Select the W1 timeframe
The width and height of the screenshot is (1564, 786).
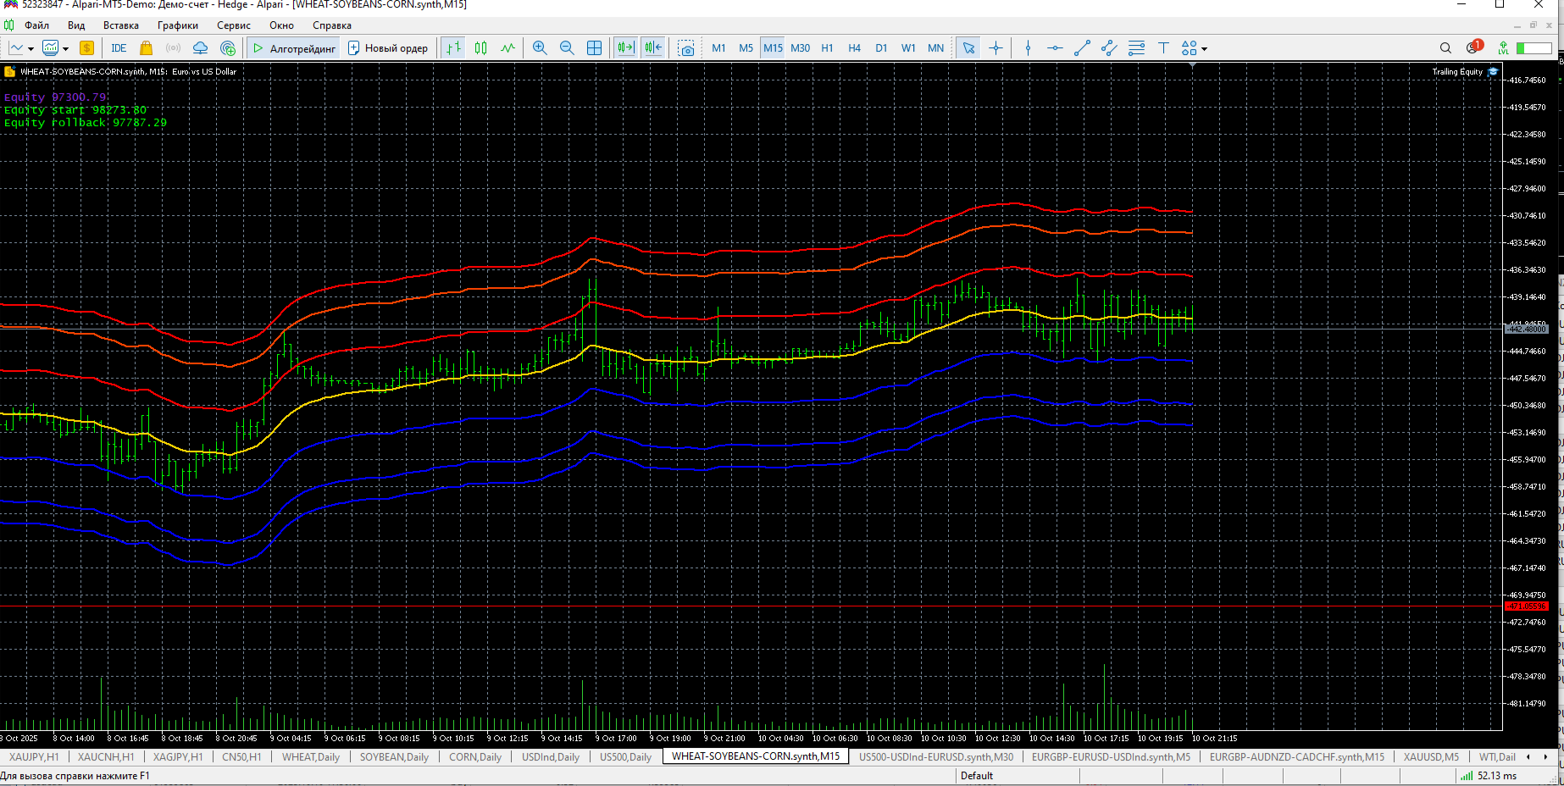(x=908, y=48)
